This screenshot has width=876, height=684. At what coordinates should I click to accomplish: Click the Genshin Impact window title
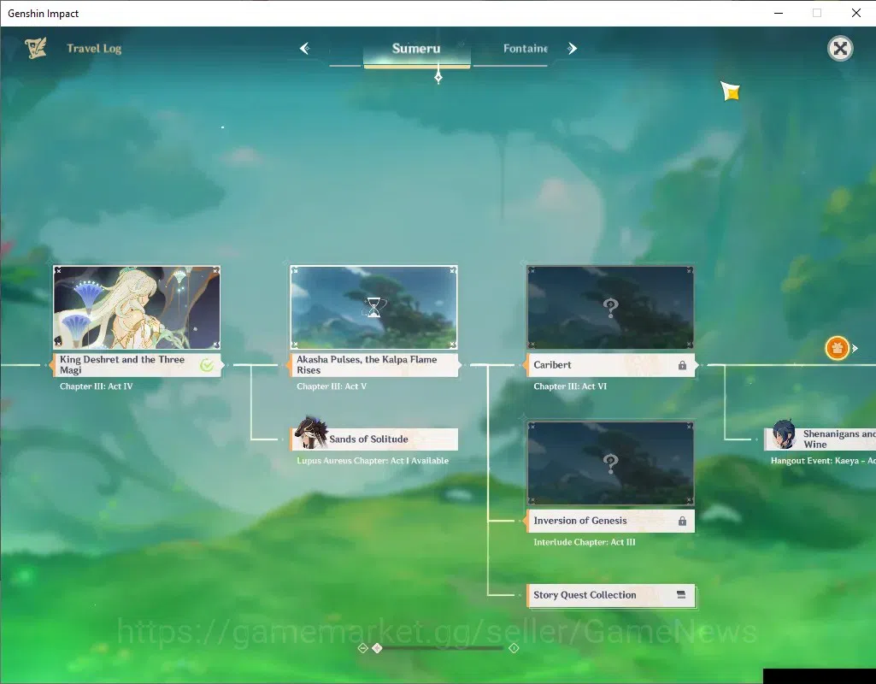(x=43, y=14)
